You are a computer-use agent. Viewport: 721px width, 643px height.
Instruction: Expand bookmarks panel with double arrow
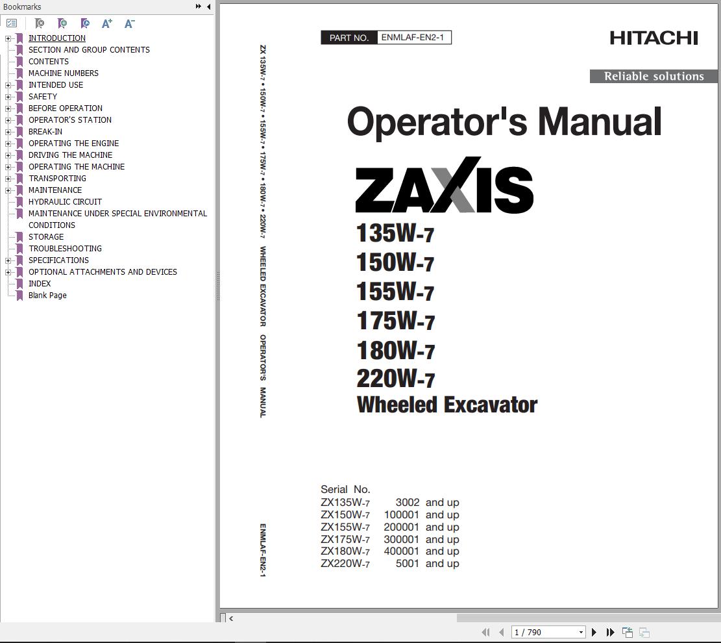pyautogui.click(x=198, y=6)
